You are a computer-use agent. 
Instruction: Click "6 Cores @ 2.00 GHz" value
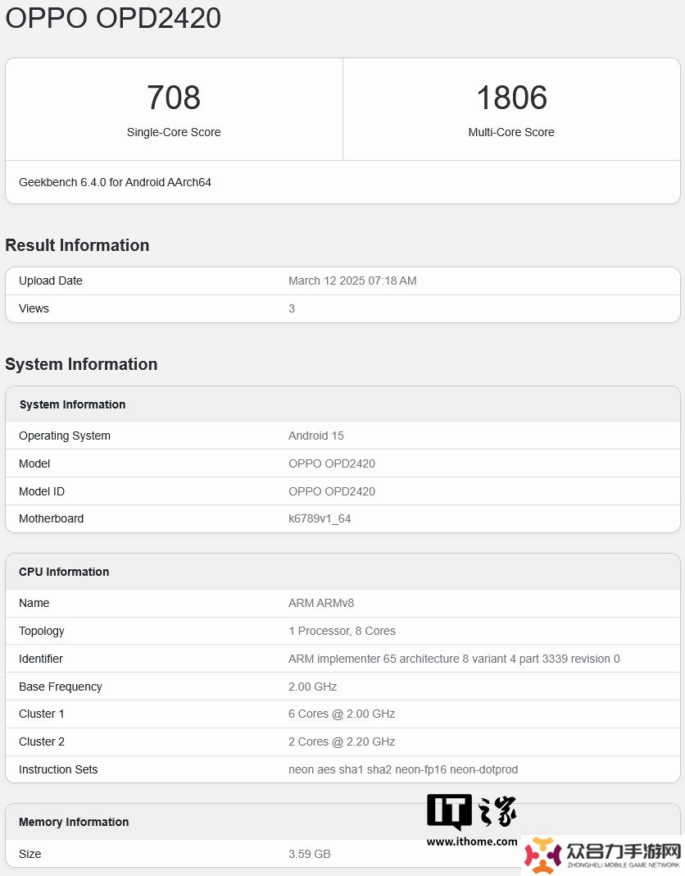point(342,714)
